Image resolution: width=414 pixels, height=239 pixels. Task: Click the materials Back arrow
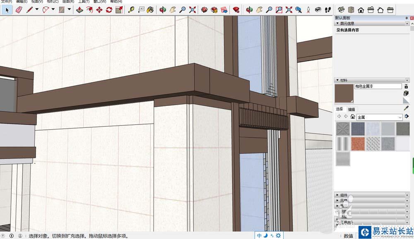(x=339, y=116)
